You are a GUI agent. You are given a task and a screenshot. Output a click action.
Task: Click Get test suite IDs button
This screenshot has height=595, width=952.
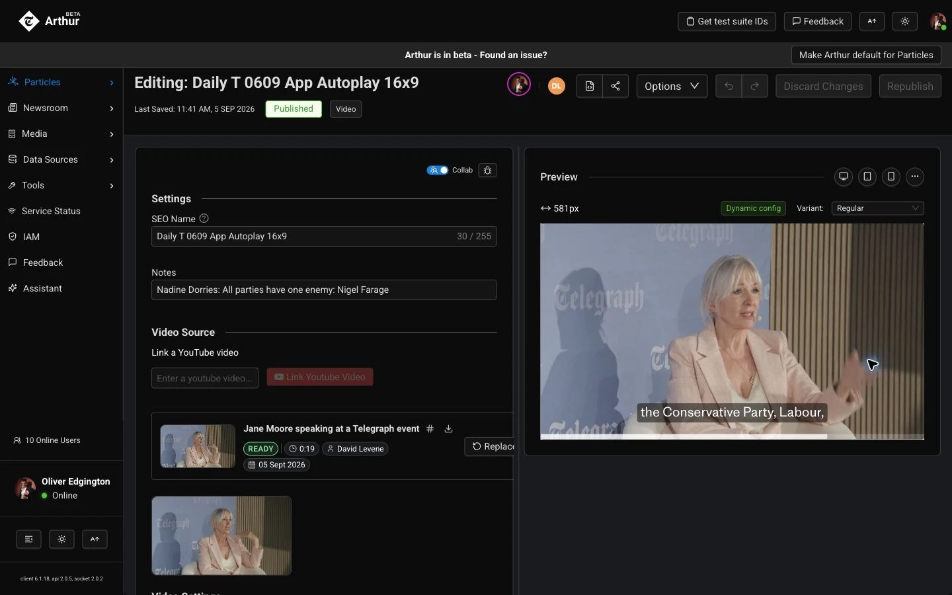click(727, 21)
